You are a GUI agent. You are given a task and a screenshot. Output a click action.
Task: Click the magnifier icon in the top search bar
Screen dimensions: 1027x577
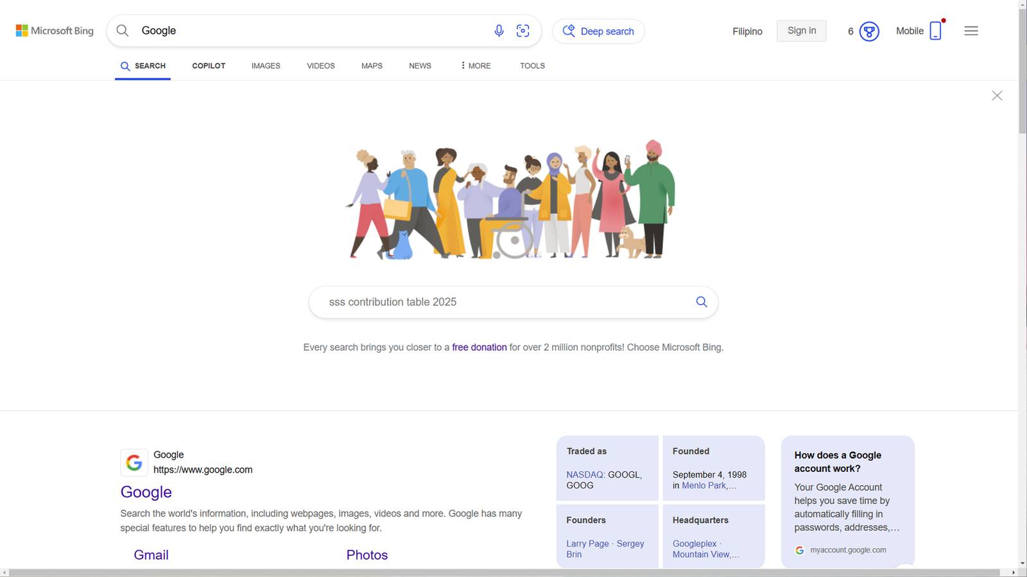tap(122, 30)
